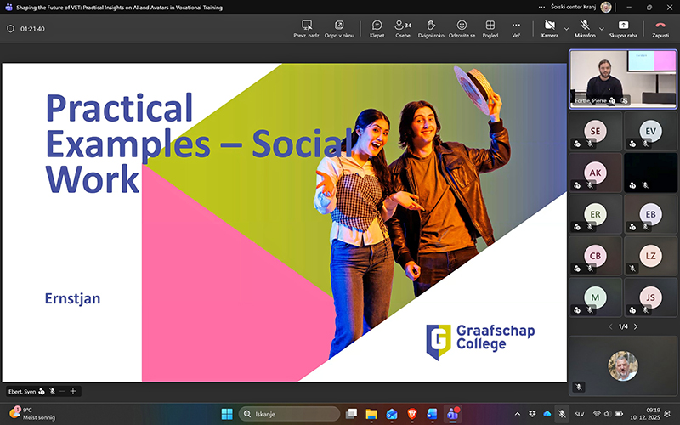Toggle the Mikrofon mute state
Image resolution: width=680 pixels, height=425 pixels.
click(x=585, y=25)
